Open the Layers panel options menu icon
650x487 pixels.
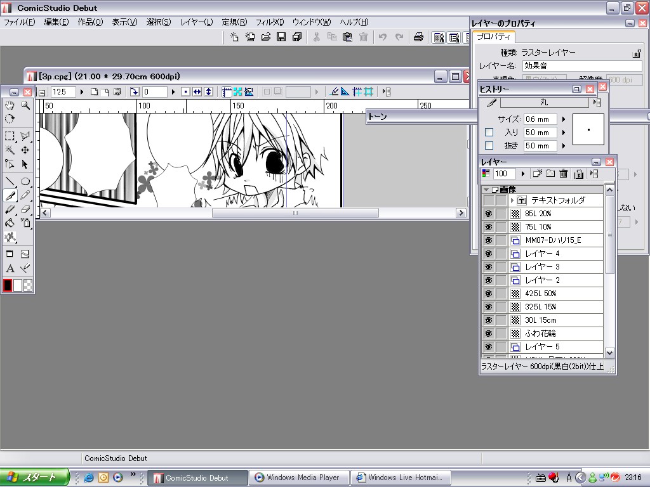point(594,174)
